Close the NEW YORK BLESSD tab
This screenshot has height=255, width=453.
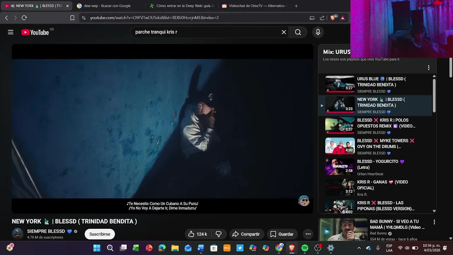pos(67,6)
